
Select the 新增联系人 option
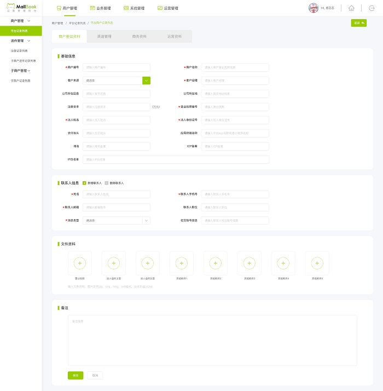pos(84,183)
